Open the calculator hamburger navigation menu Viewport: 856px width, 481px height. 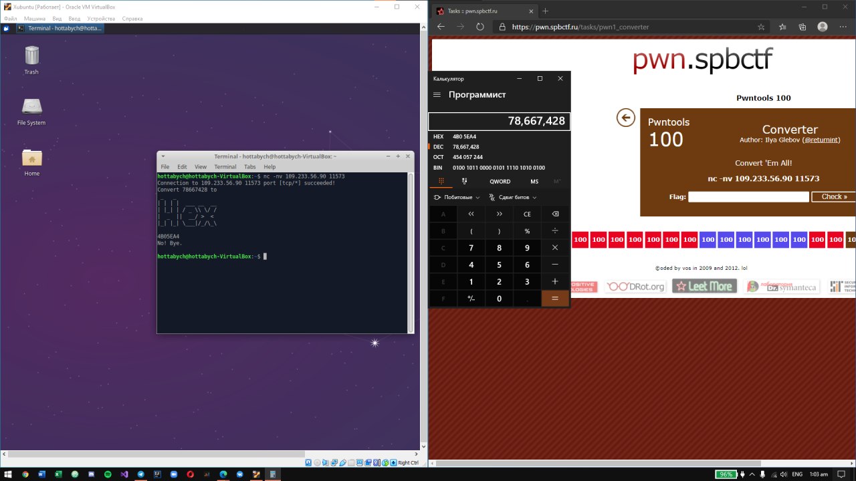(x=437, y=95)
